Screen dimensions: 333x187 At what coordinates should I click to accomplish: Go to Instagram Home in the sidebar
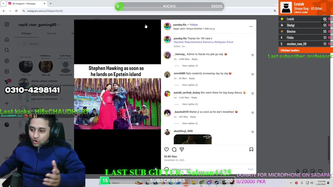(7, 40)
